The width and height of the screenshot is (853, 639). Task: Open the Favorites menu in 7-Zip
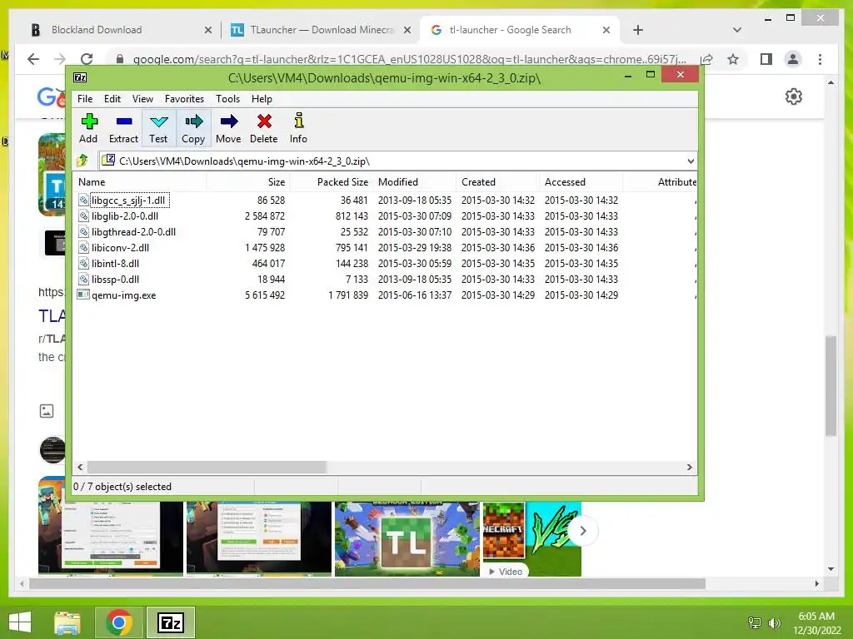pos(184,99)
